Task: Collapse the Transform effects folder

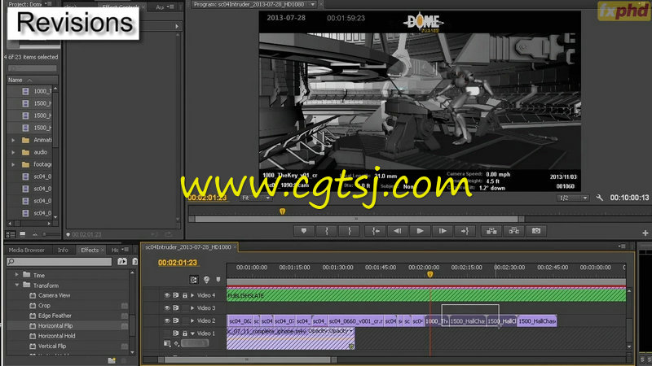Action: (x=16, y=285)
